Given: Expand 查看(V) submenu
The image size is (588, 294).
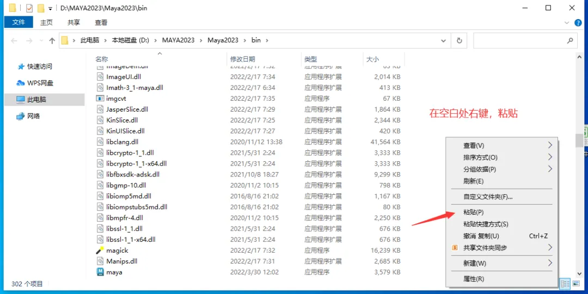Looking at the screenshot, I should (x=550, y=145).
